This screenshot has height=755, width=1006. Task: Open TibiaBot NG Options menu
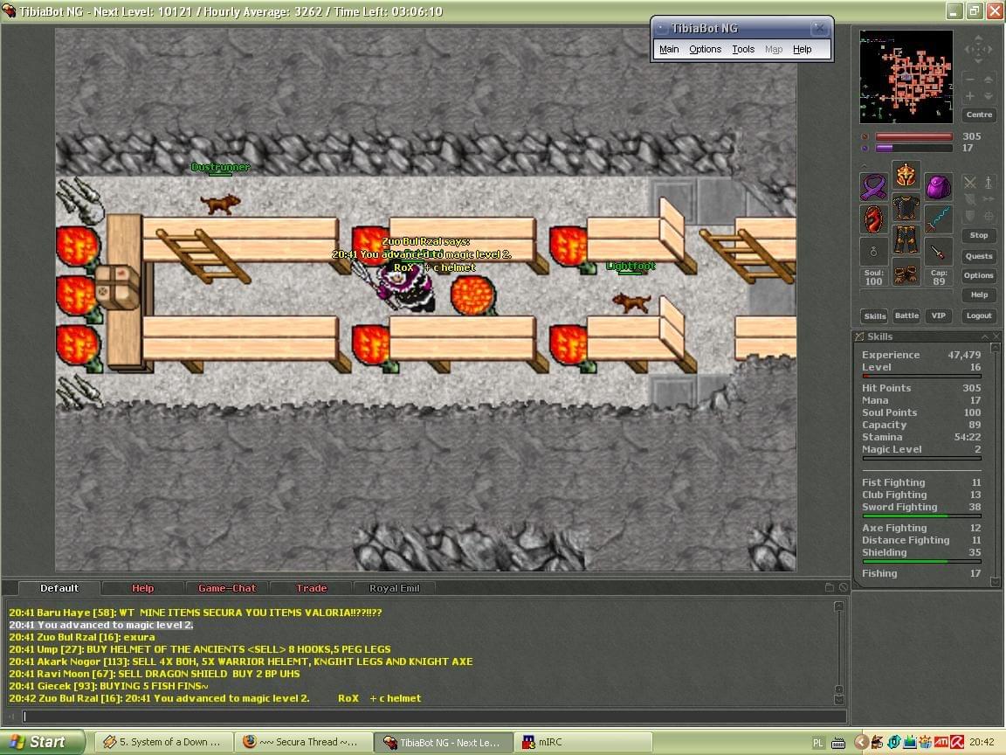(705, 50)
